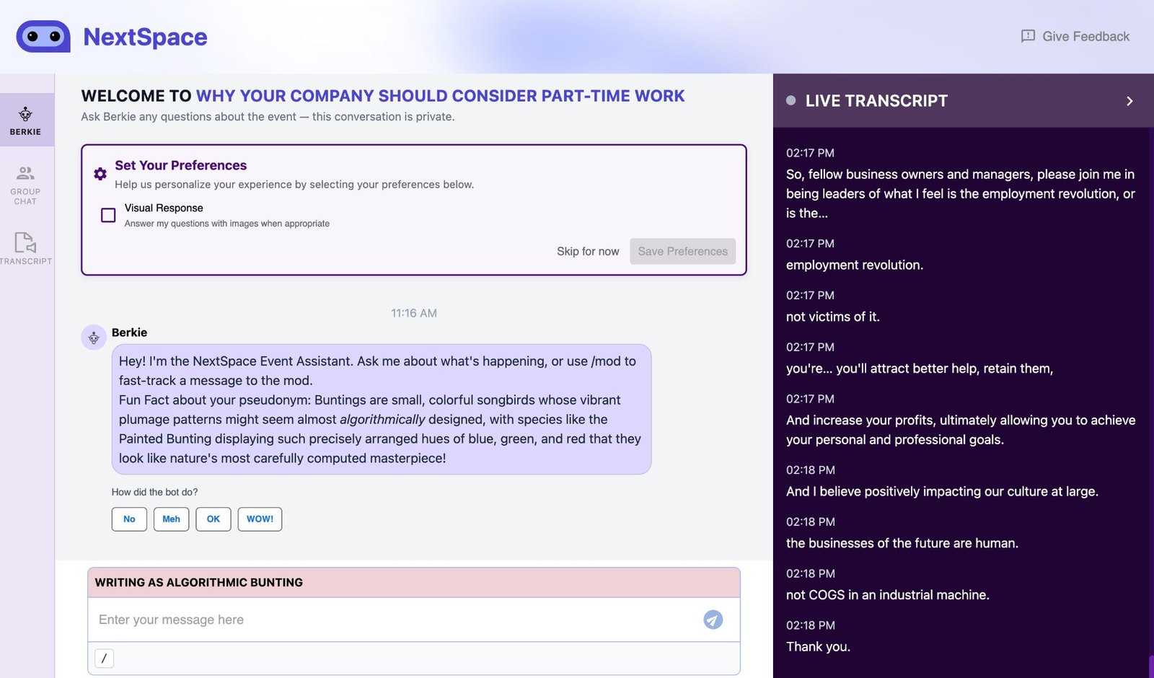The height and width of the screenshot is (678, 1154).
Task: Click the 'Writing as Algorithmic Bunting' header
Action: pyautogui.click(x=414, y=583)
